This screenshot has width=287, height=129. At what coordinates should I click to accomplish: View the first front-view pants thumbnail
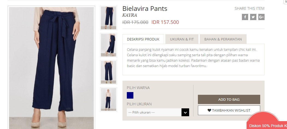(109, 18)
